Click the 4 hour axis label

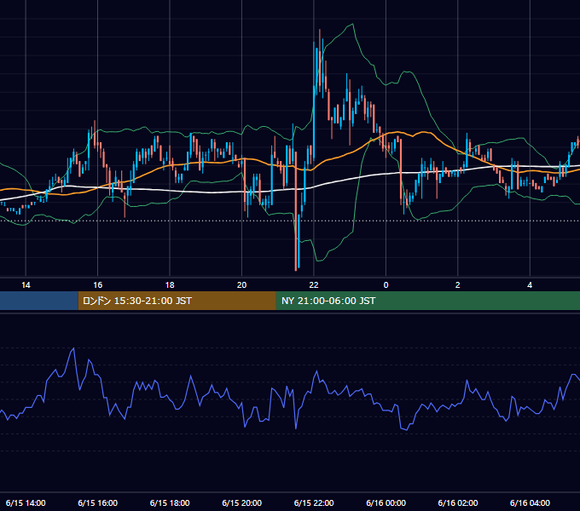click(x=530, y=285)
